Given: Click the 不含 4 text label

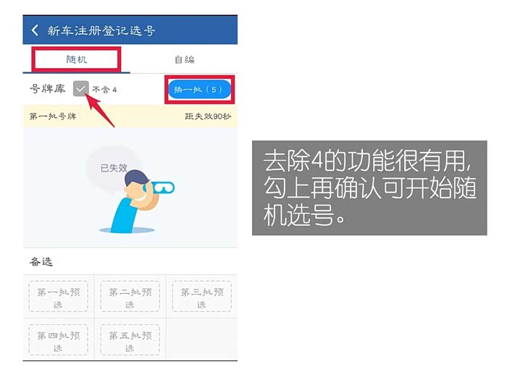Looking at the screenshot, I should click(x=104, y=90).
